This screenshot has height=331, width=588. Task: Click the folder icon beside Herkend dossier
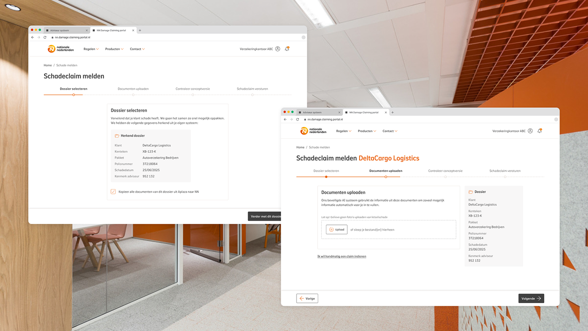(x=117, y=135)
